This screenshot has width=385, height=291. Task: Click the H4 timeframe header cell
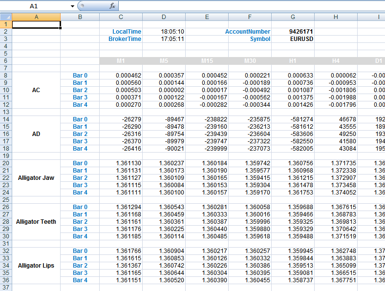point(336,61)
